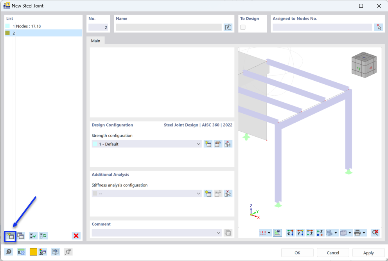388x261 pixels.
Task: Invert the list selection
Action: 43,236
